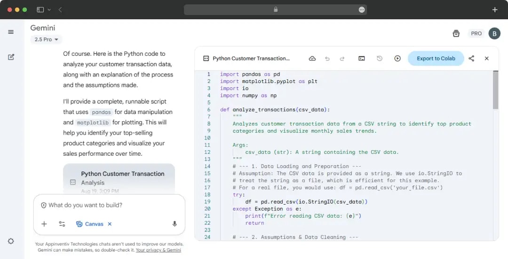Click the 'try:' line in code

click(239, 195)
